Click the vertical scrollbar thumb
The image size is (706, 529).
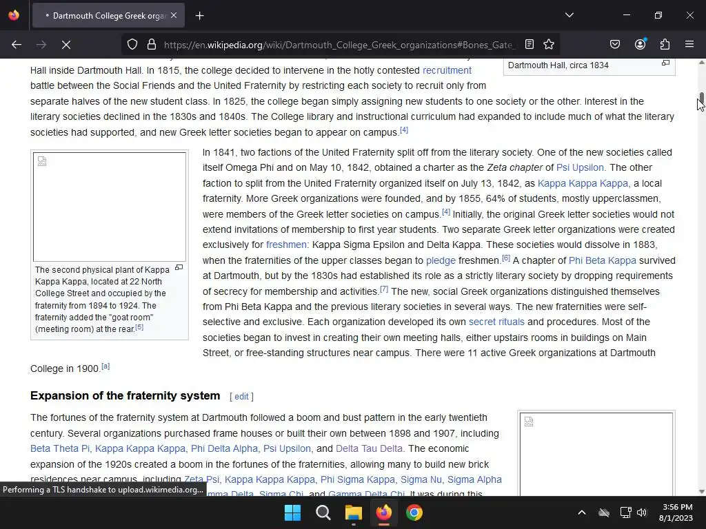pyautogui.click(x=701, y=99)
